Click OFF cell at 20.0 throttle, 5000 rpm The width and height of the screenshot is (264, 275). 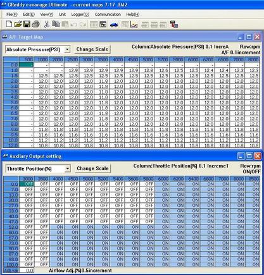87,200
